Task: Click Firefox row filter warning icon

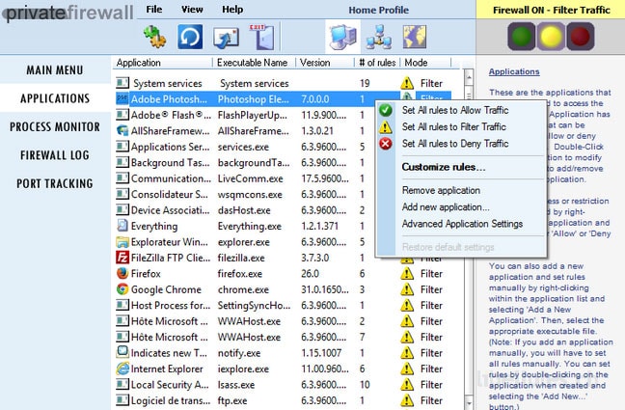Action: 407,273
